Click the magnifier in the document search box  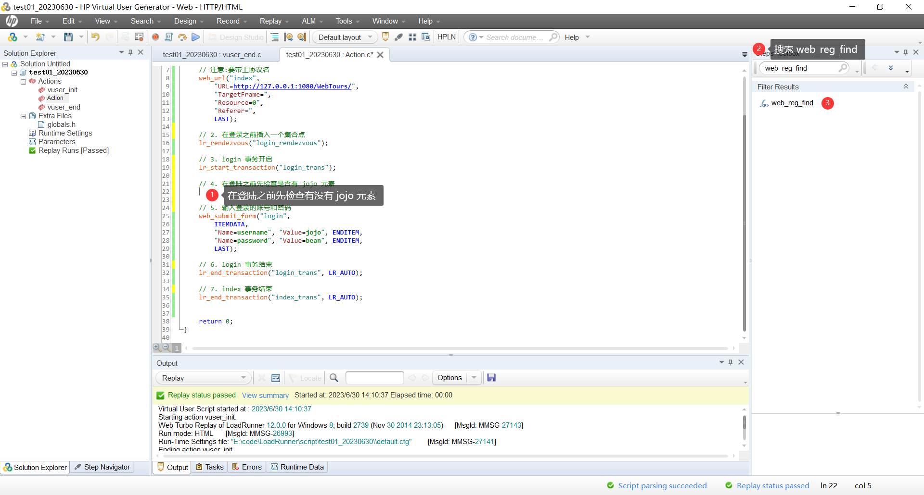coord(553,37)
